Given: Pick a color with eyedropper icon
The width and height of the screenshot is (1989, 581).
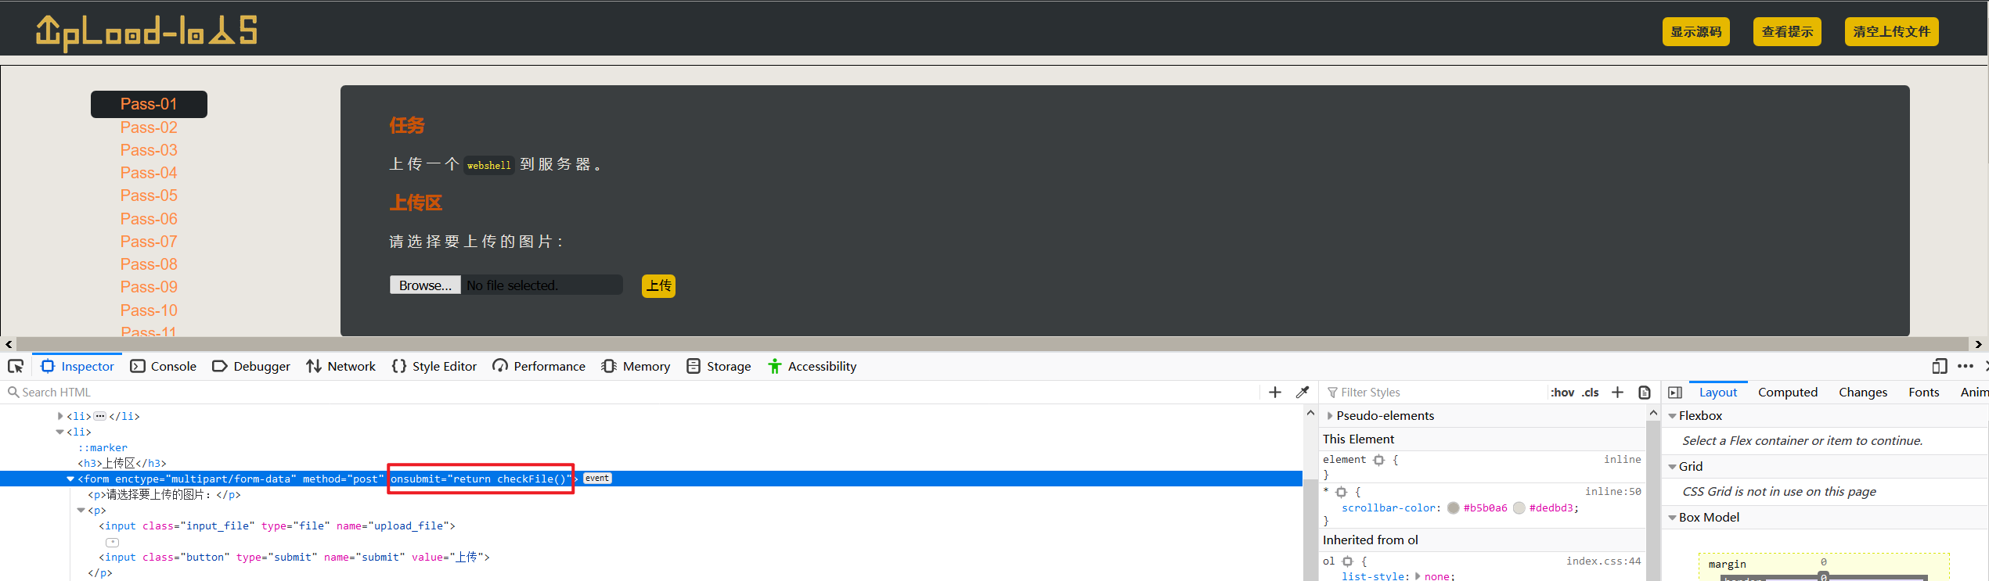Looking at the screenshot, I should (1303, 392).
